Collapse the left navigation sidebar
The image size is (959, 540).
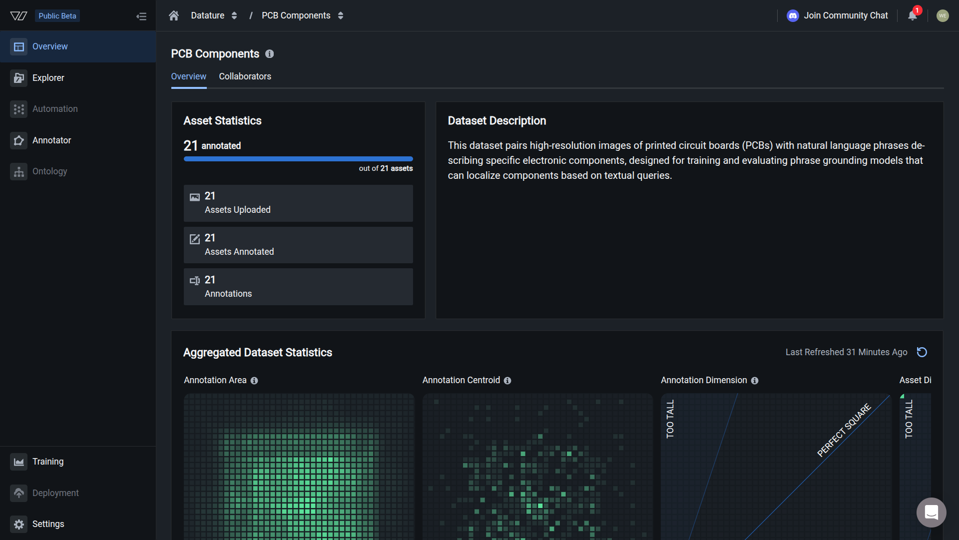(x=142, y=16)
